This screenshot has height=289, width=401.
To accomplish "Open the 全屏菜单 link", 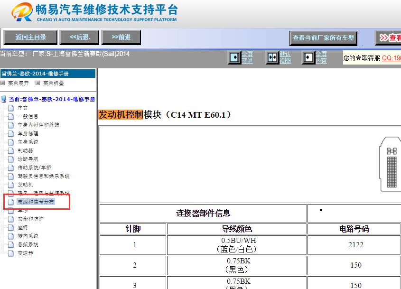I will pyautogui.click(x=247, y=57).
